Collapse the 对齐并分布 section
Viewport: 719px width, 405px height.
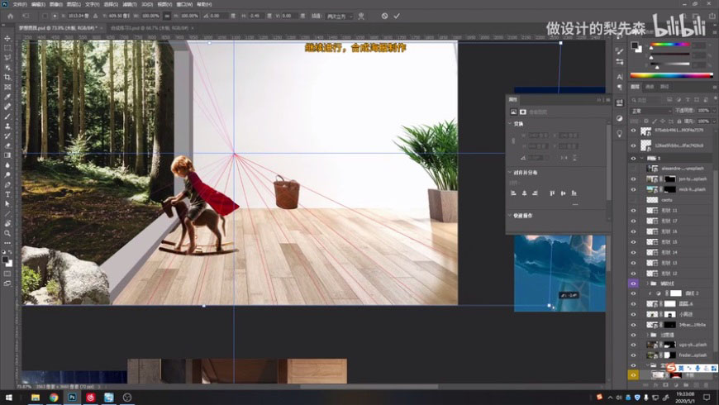[x=510, y=172]
